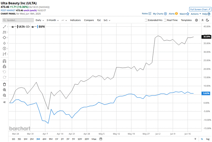The image size is (212, 142).
Task: Select the shapes drawing tool
Action: tap(4, 37)
